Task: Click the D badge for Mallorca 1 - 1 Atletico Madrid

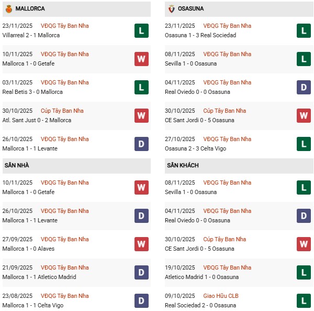Action: (141, 272)
